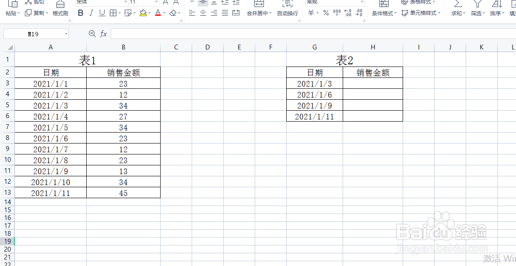Screen dimensions: 516x266
Task: Expand the fill color dropdown arrow
Action: (x=149, y=13)
